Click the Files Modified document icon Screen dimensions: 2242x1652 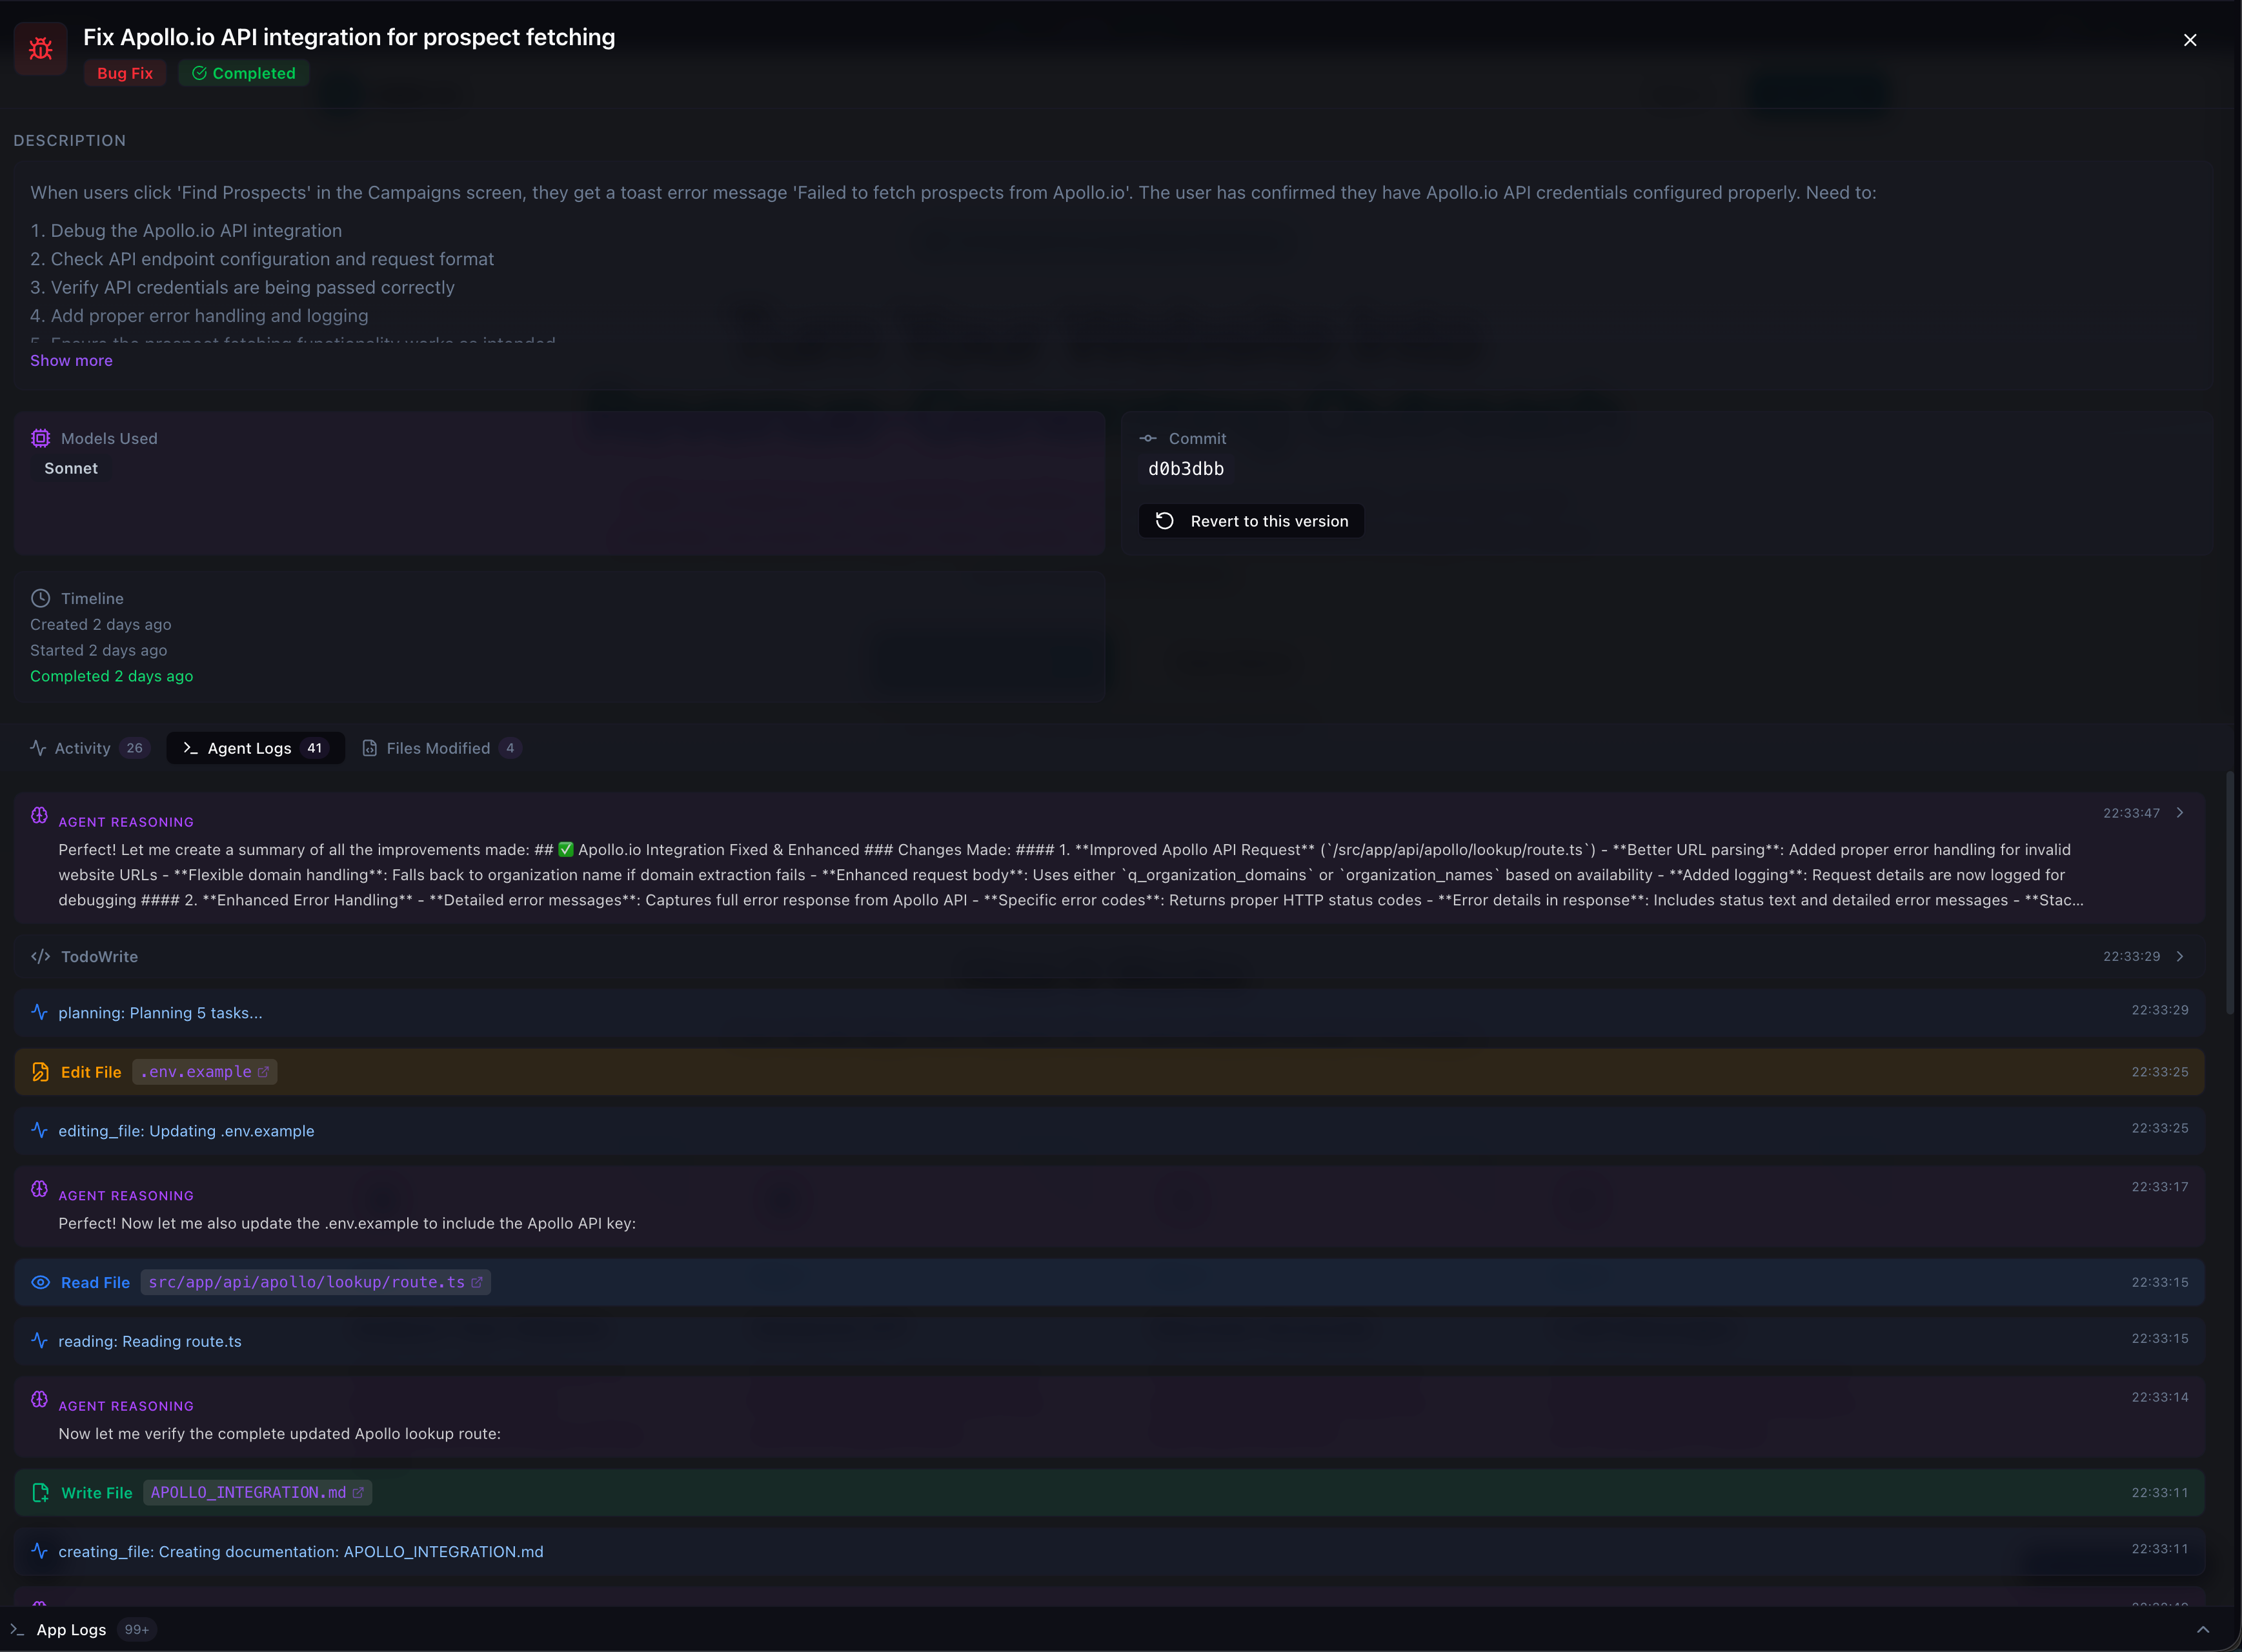(369, 748)
